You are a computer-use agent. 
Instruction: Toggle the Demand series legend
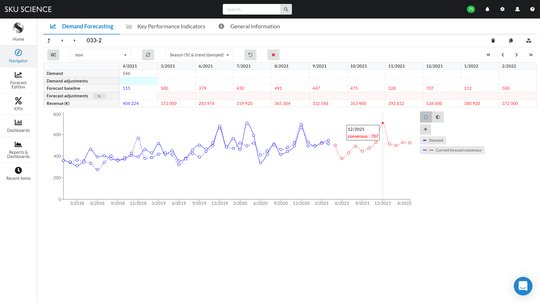pyautogui.click(x=433, y=141)
